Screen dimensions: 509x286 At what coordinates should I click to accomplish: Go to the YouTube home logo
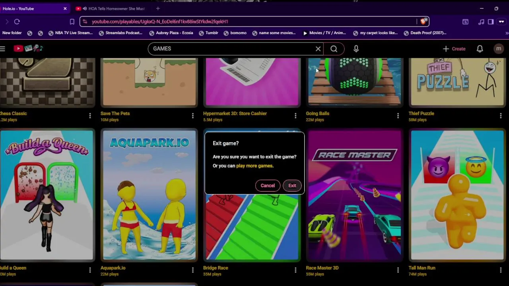(x=28, y=48)
